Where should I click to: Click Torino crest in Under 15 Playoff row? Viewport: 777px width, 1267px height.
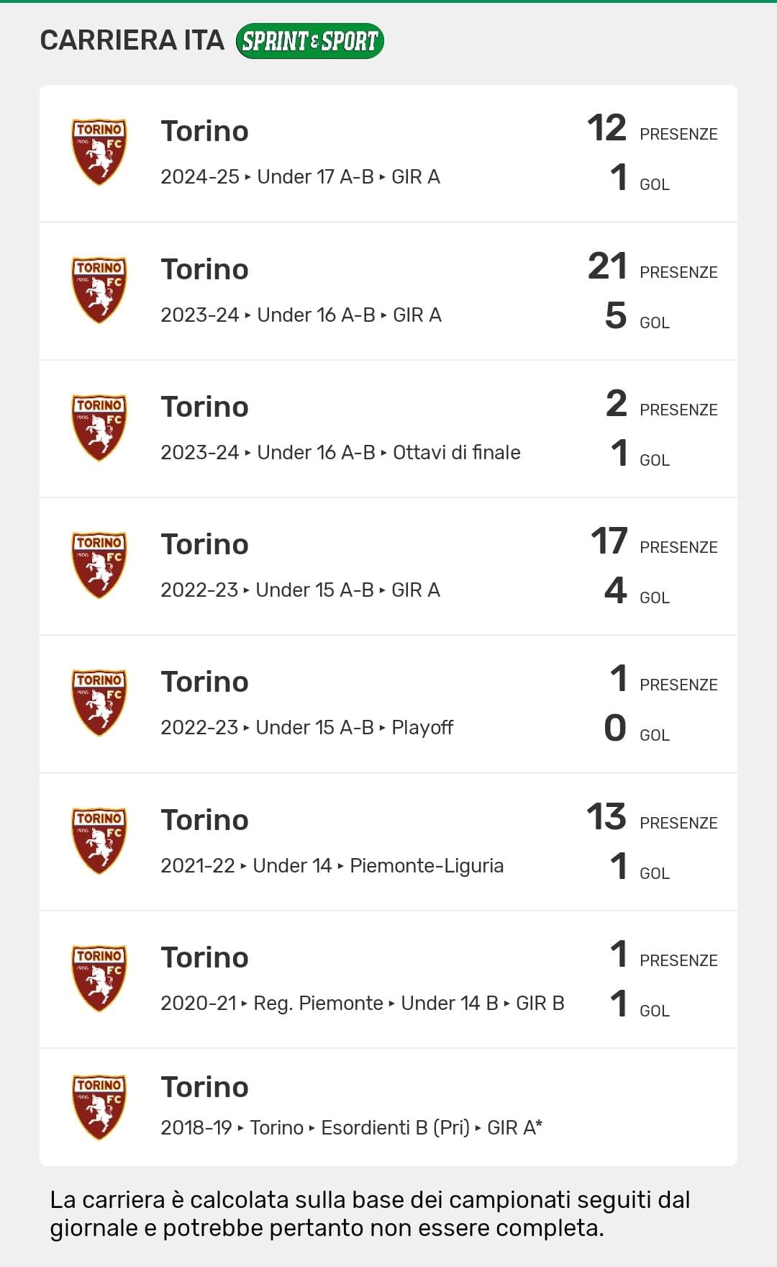pos(99,703)
